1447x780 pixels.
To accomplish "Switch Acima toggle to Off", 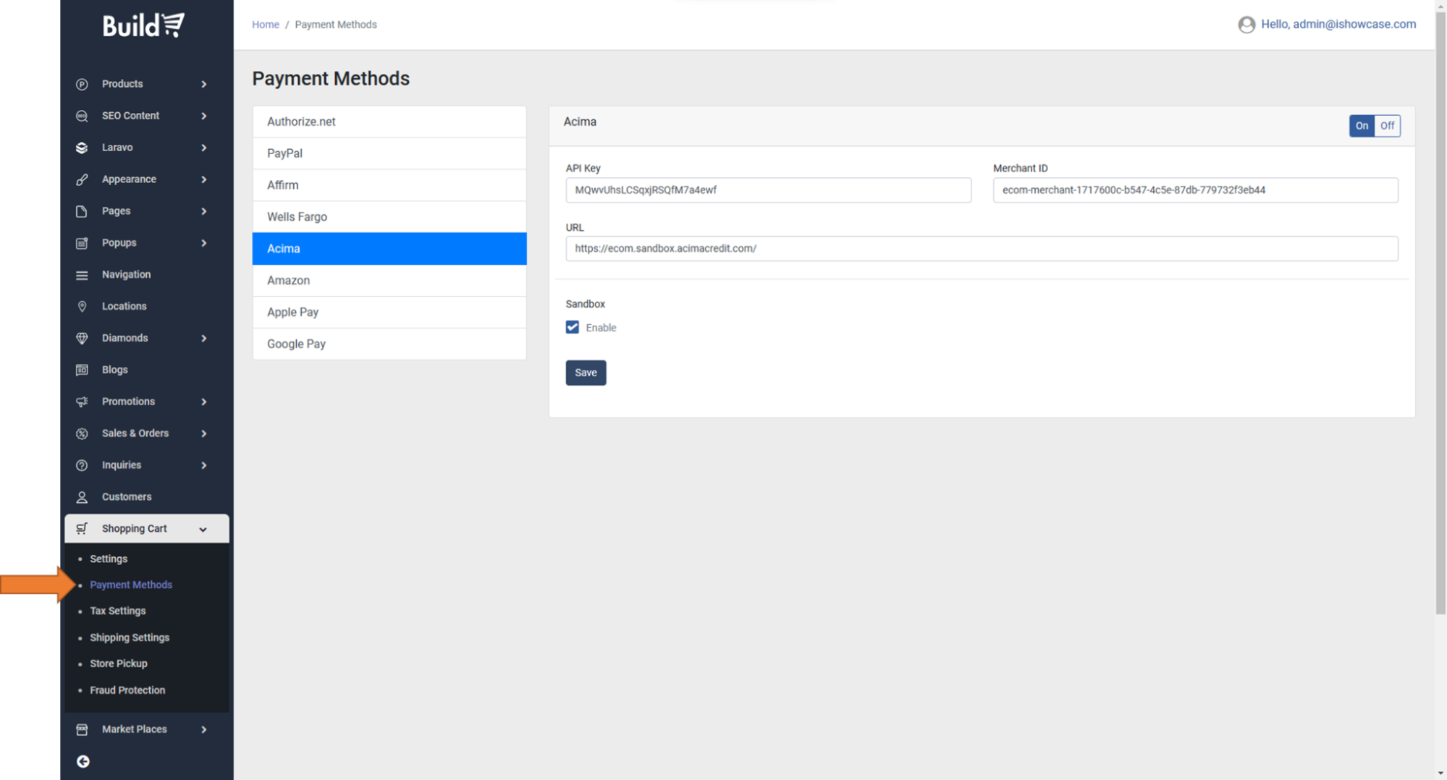I will [x=1387, y=126].
